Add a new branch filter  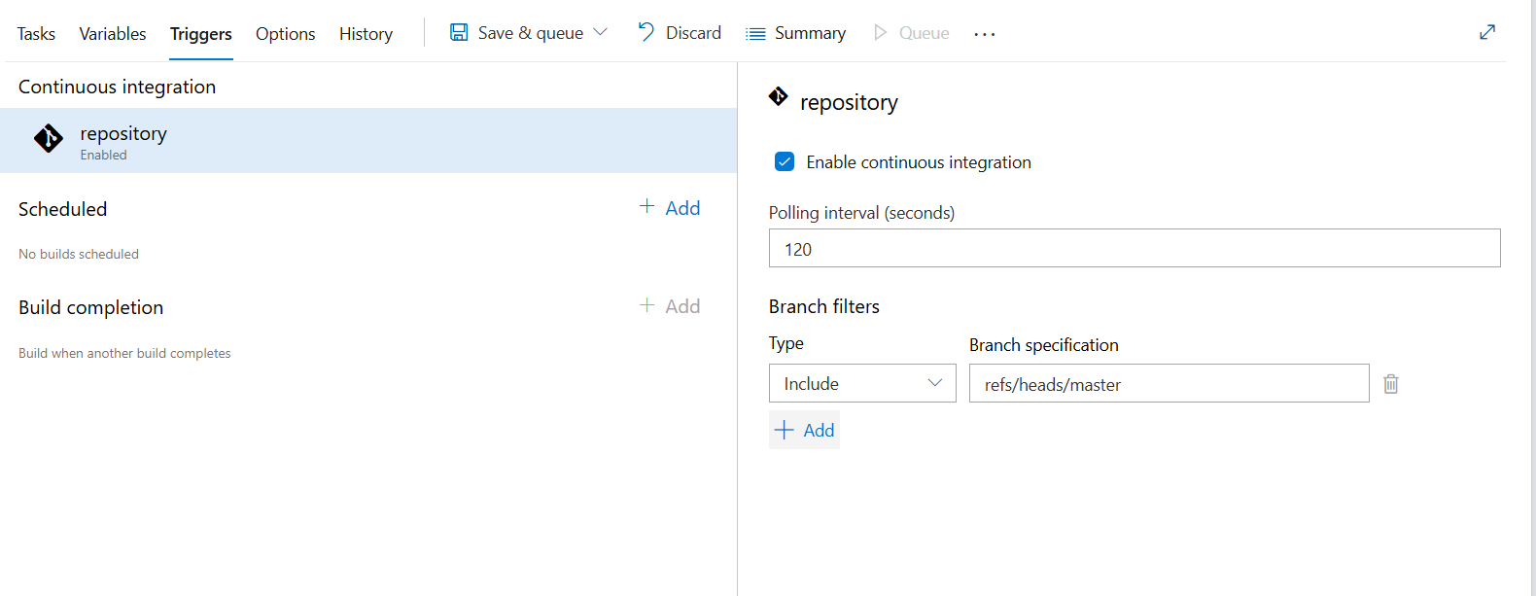pyautogui.click(x=805, y=430)
